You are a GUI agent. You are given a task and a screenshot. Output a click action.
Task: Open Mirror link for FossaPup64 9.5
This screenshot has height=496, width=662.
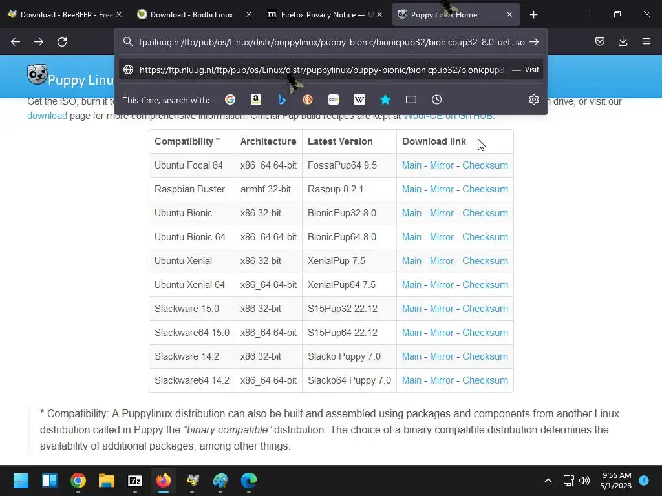pos(442,165)
